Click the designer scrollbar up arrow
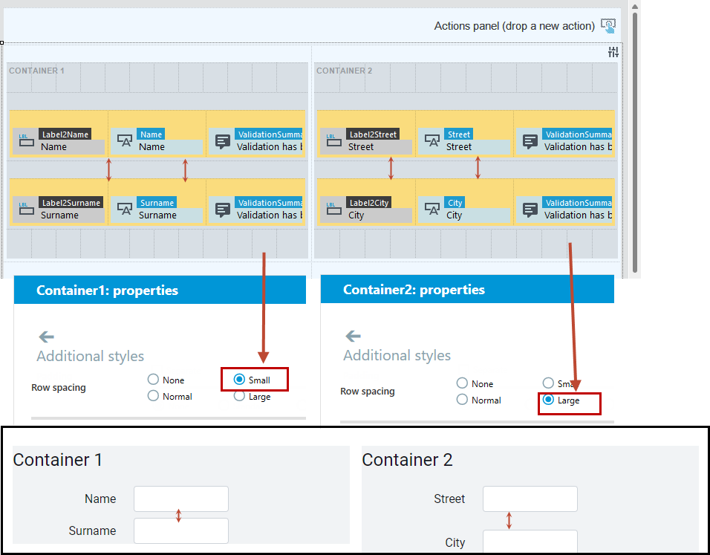This screenshot has width=710, height=555. [x=635, y=7]
